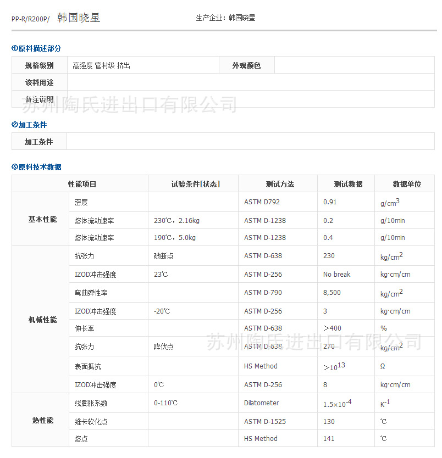Click the "生产企业：韩国晓星" manufacturer text
Viewport: 442px width, 458px height.
tap(225, 18)
